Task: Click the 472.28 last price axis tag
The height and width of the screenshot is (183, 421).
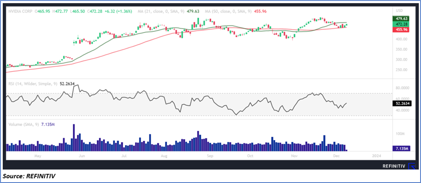Action: click(400, 24)
